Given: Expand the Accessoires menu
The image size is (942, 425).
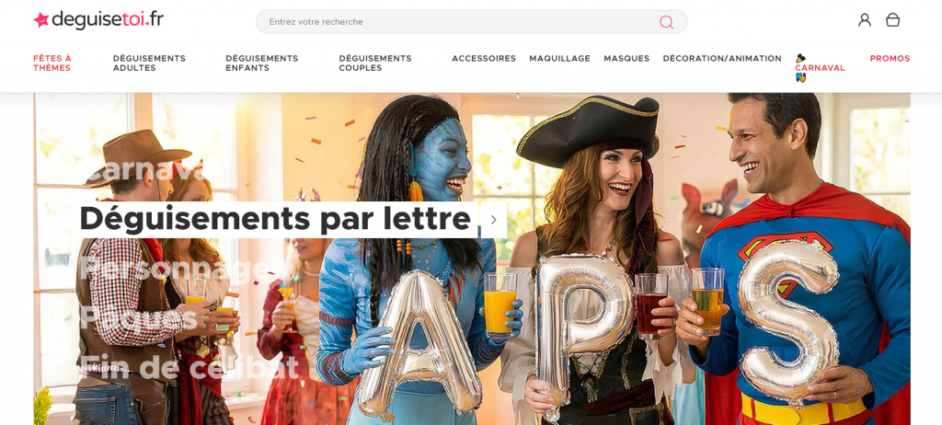Looking at the screenshot, I should point(484,58).
